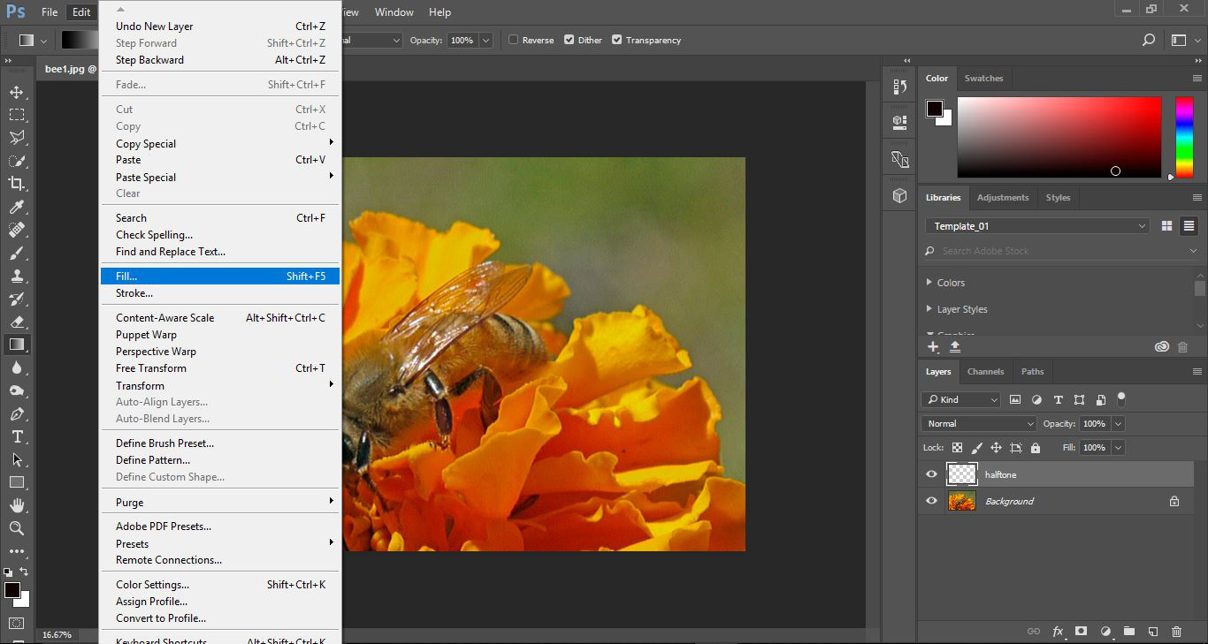Select the Eraser tool
The height and width of the screenshot is (644, 1208).
click(x=17, y=322)
